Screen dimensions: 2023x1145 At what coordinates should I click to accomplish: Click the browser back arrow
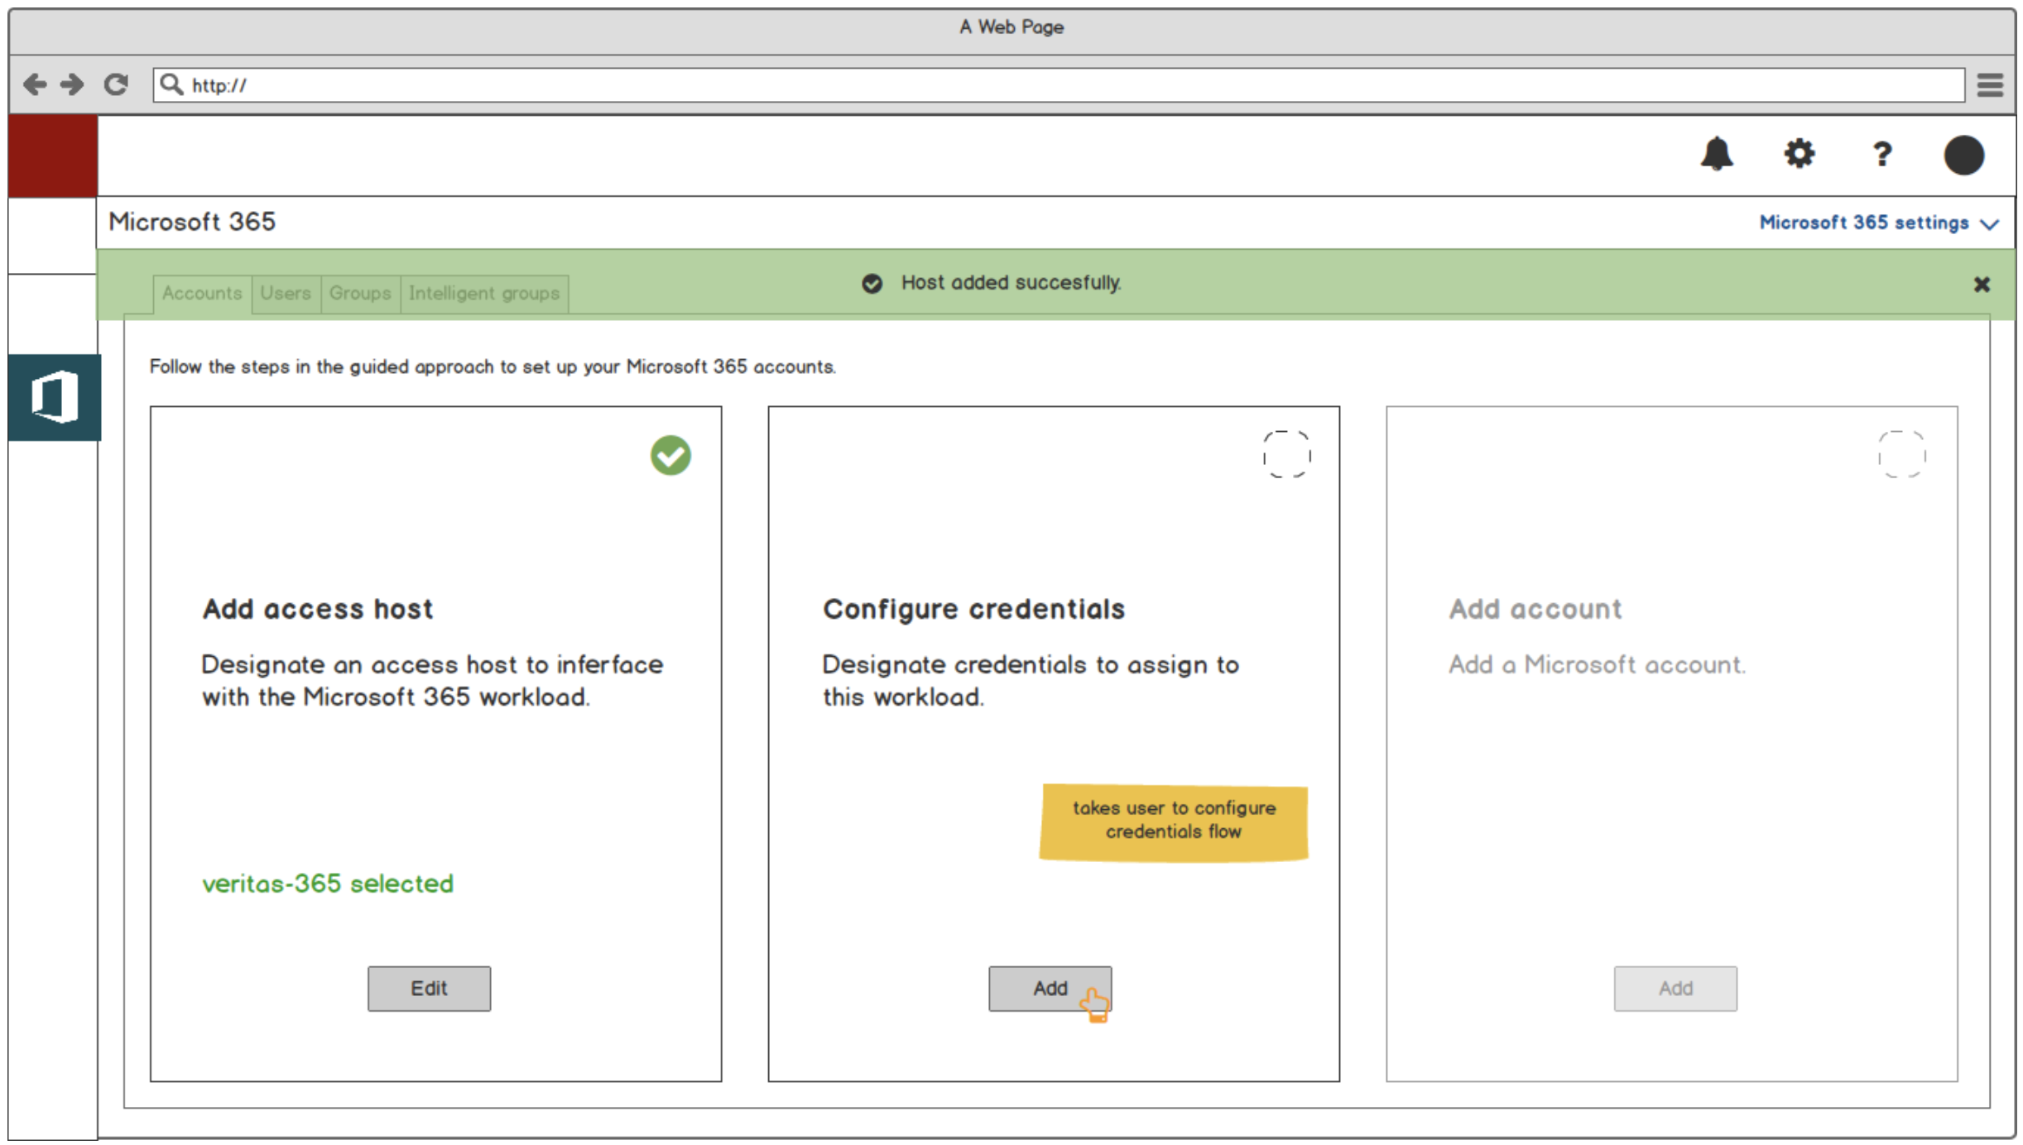point(35,84)
